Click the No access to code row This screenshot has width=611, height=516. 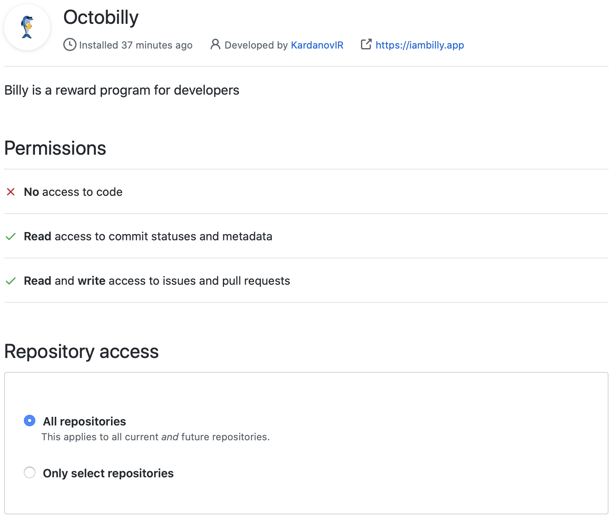pyautogui.click(x=73, y=192)
